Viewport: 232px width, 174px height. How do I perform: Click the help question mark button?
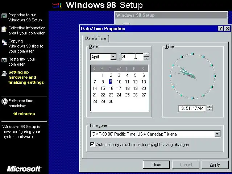coord(220,28)
